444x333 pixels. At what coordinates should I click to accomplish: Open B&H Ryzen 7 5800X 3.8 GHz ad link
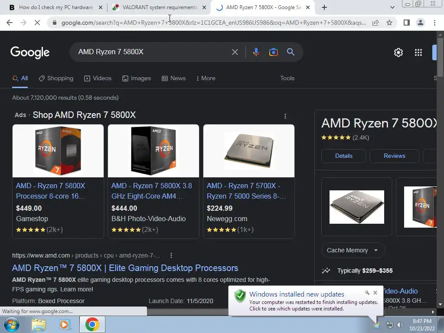click(x=151, y=191)
